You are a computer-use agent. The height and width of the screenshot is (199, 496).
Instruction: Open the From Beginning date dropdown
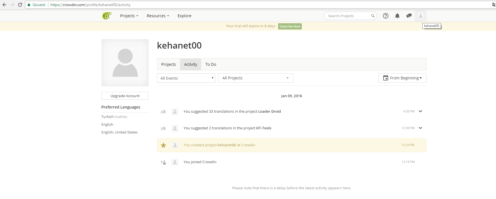[402, 78]
